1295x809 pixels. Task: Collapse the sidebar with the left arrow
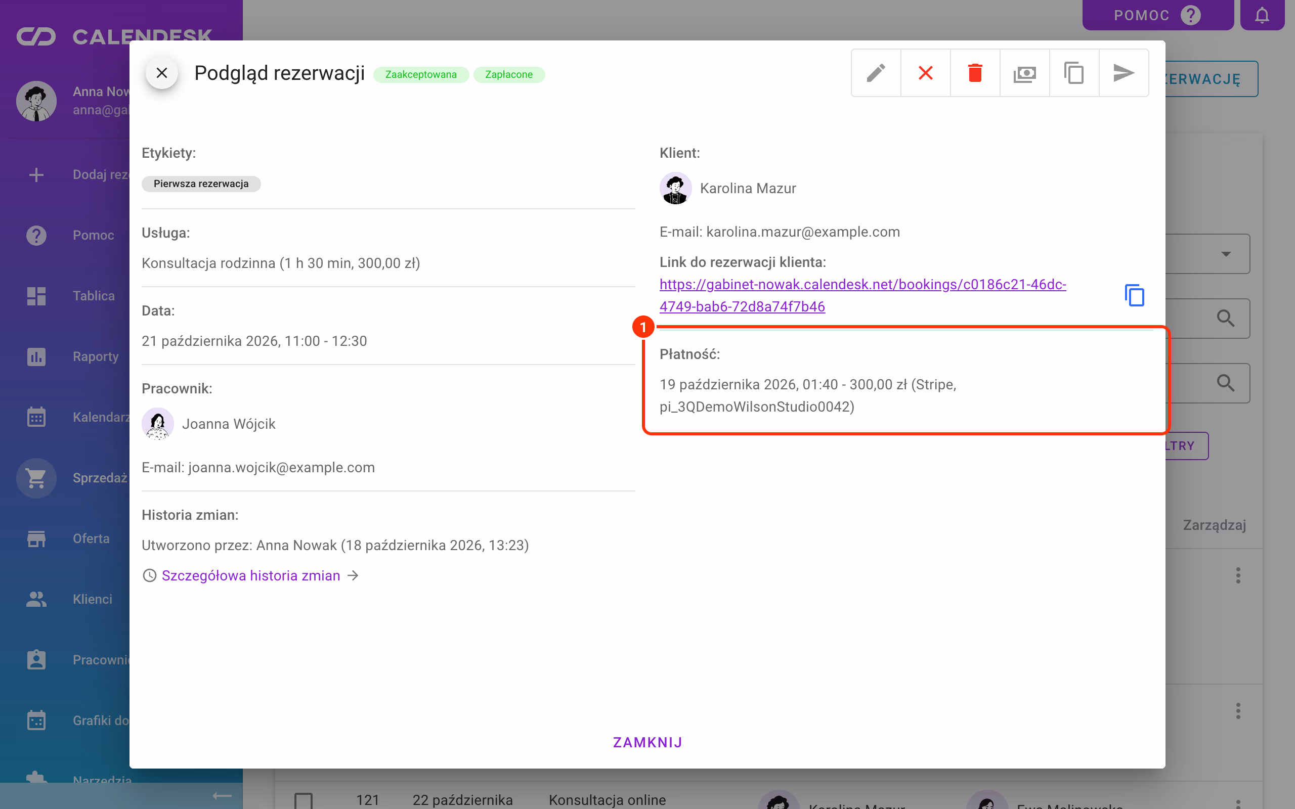(x=222, y=796)
